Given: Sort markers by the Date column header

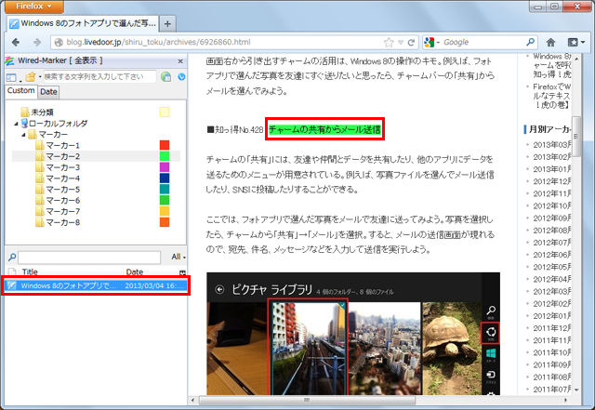Looking at the screenshot, I should [x=150, y=271].
